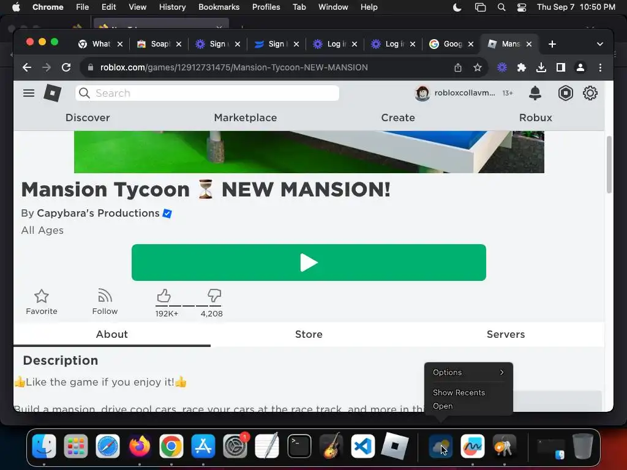The width and height of the screenshot is (627, 470).
Task: Share this page from address bar
Action: (x=458, y=67)
